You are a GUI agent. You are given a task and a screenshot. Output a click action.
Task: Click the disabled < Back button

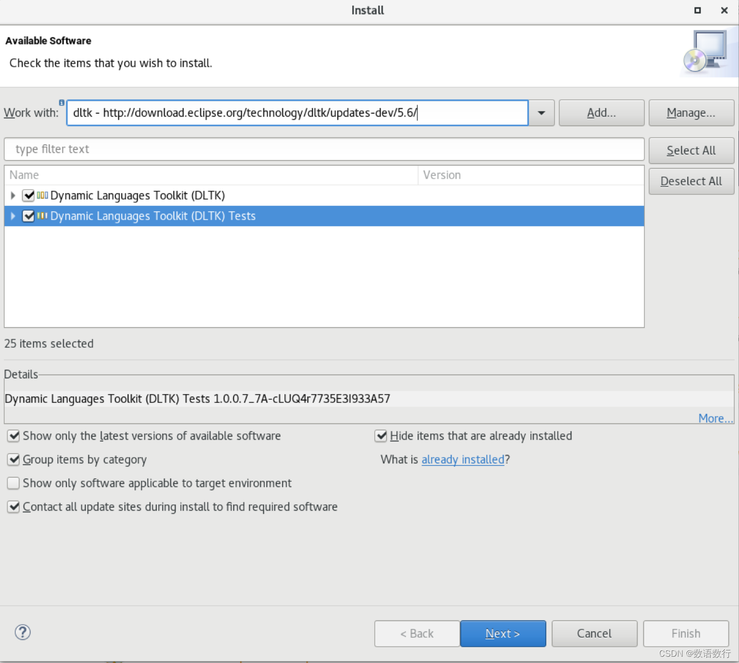(x=417, y=634)
